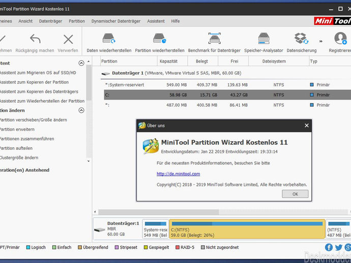Sort by Dateisystem column header
Screen dimensions: 351x263
click(278, 61)
